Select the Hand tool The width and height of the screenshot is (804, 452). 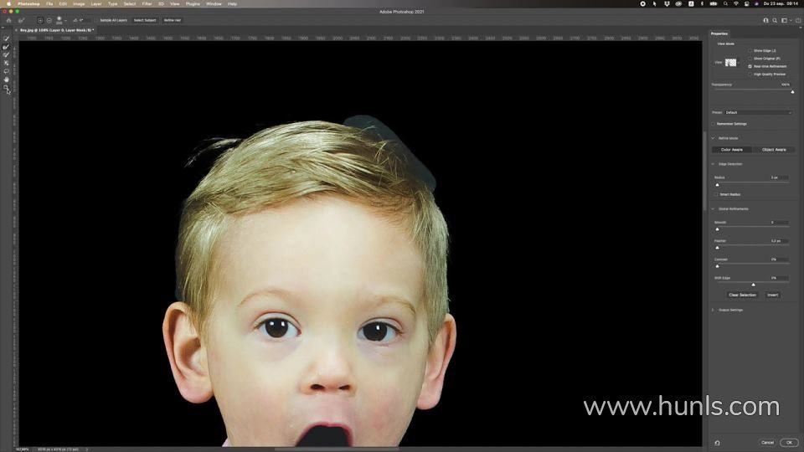[6, 80]
